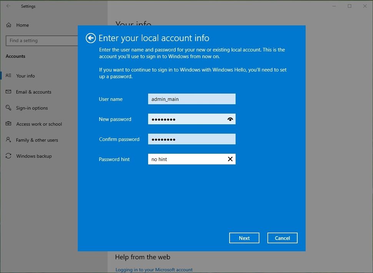Clear the password hint with the X icon
373x273 pixels.
(x=230, y=159)
